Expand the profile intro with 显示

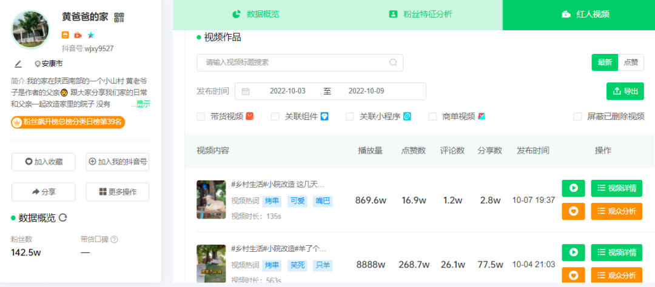pos(143,104)
